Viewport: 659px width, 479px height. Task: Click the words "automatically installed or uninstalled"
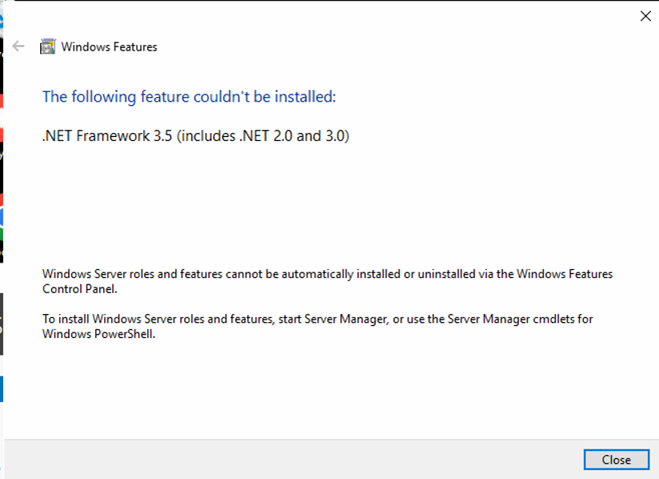(357, 274)
